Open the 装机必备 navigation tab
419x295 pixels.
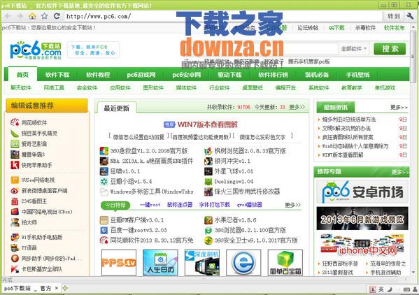click(x=317, y=75)
